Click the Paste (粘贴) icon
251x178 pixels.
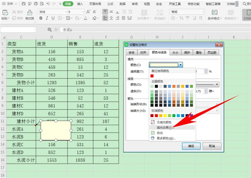click(x=5, y=15)
